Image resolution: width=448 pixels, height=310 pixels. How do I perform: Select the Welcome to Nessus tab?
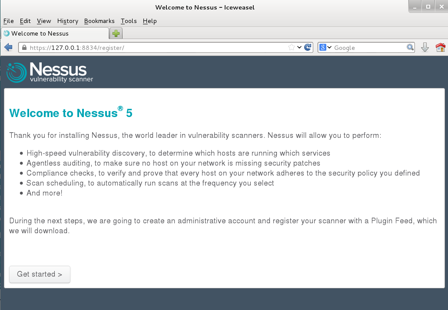click(x=55, y=34)
